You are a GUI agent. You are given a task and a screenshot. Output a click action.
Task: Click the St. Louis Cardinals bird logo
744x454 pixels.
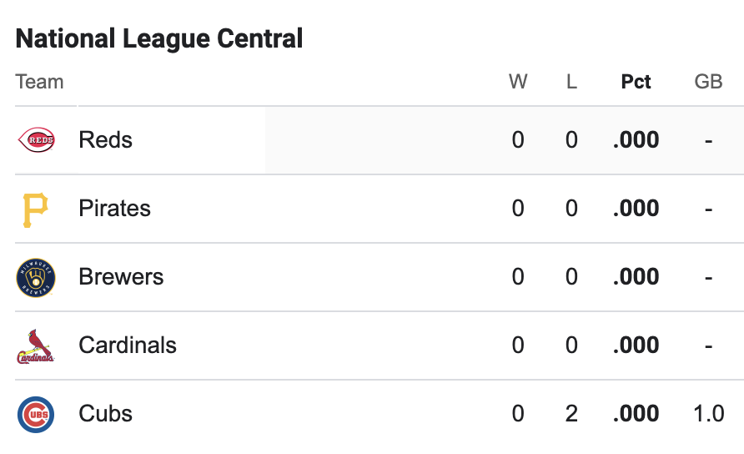tap(36, 346)
